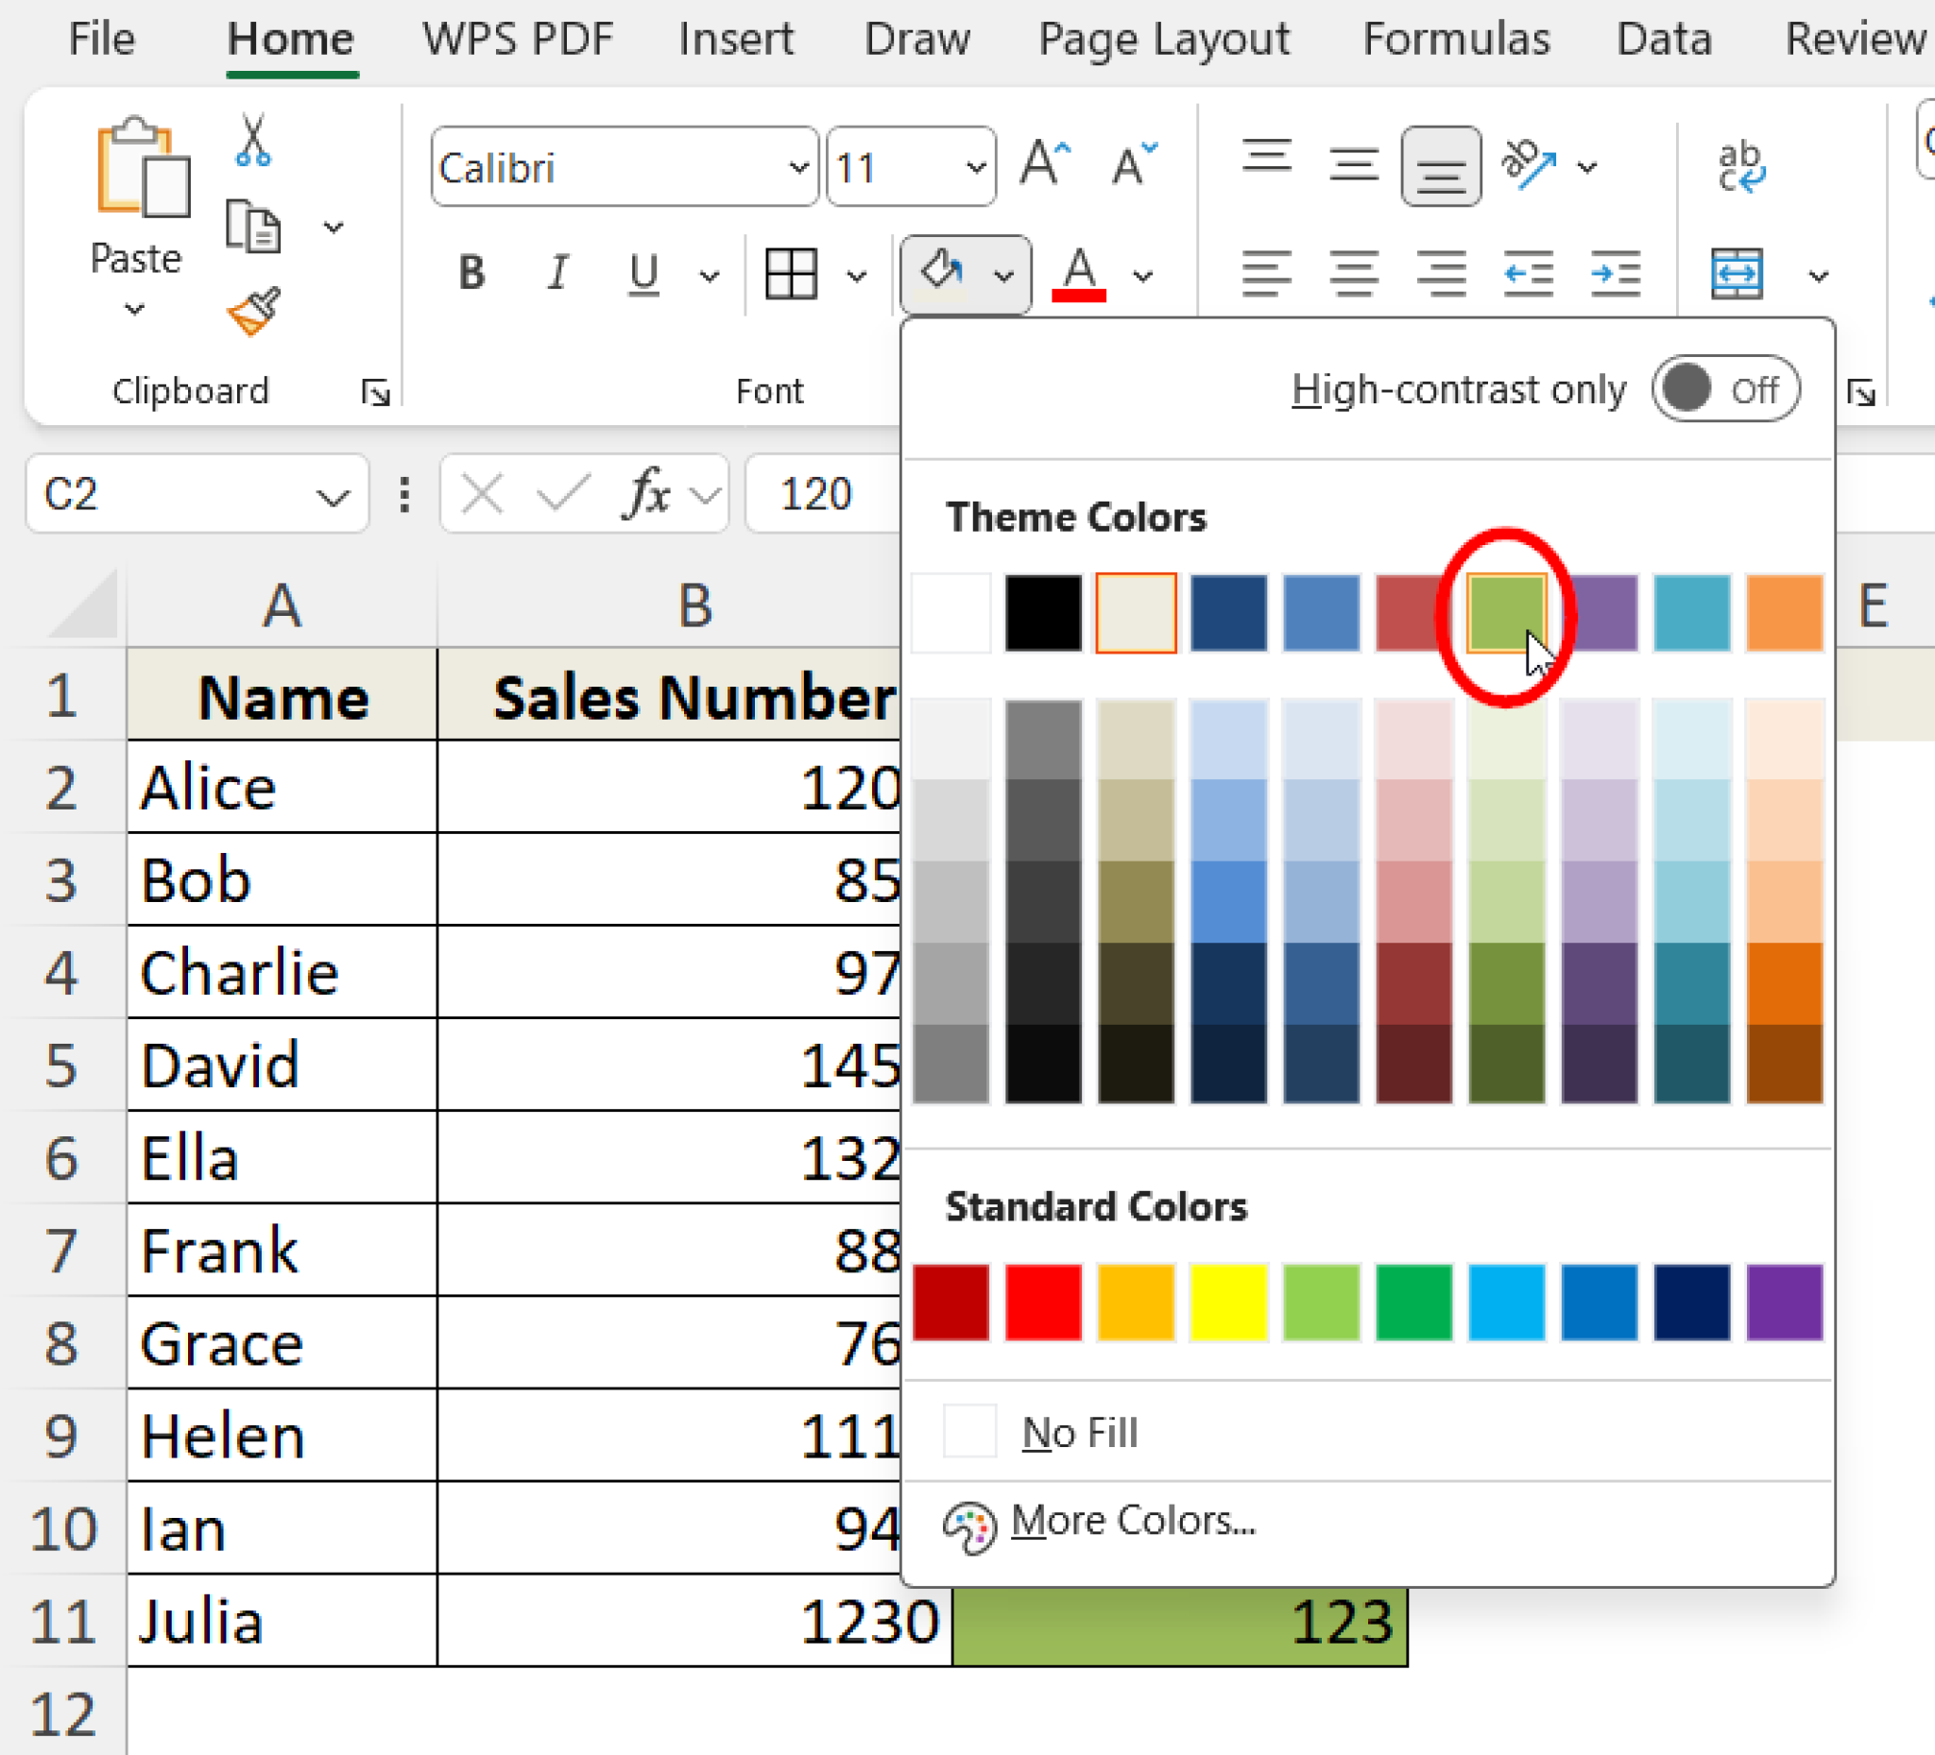Open the font size 11 dropdown

pyautogui.click(x=975, y=168)
